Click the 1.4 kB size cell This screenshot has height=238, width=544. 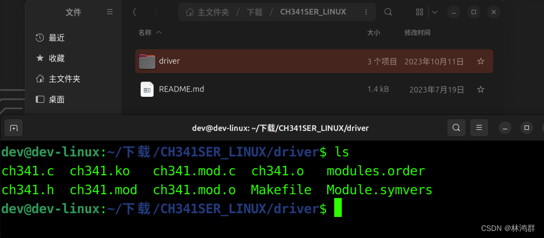(x=378, y=89)
